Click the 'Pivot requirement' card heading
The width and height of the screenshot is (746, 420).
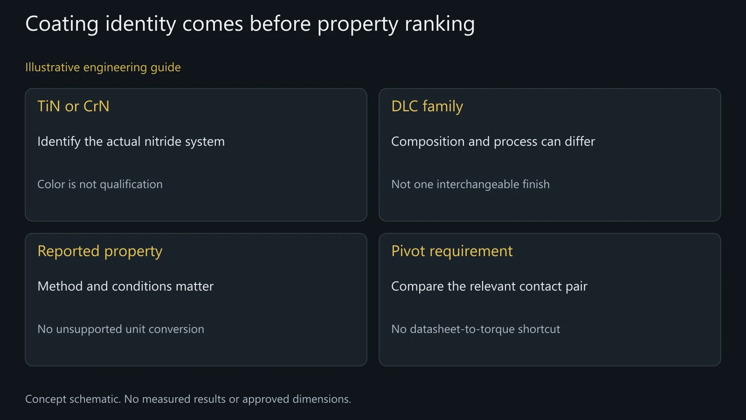coord(452,251)
